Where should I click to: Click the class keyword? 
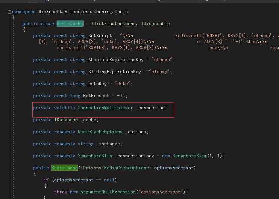pos(47,24)
